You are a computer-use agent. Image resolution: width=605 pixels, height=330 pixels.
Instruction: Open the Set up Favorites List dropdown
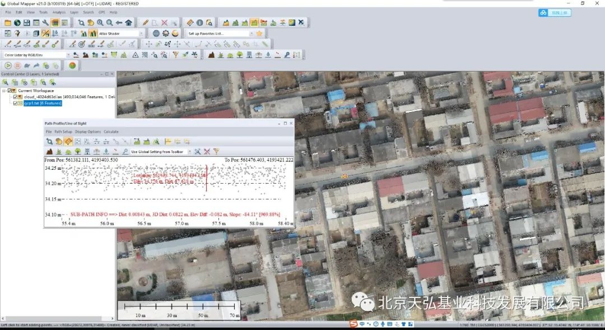[251, 34]
